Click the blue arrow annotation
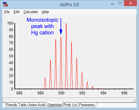The height and width of the screenshot is (110, 139). [61, 27]
